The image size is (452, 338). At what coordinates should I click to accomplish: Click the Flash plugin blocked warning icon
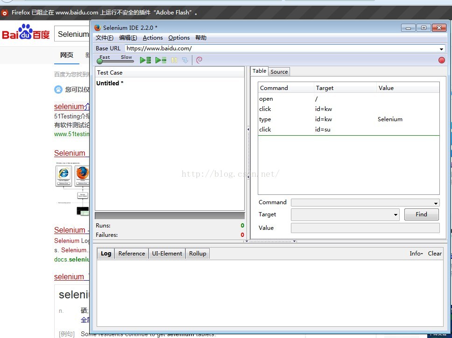5,13
